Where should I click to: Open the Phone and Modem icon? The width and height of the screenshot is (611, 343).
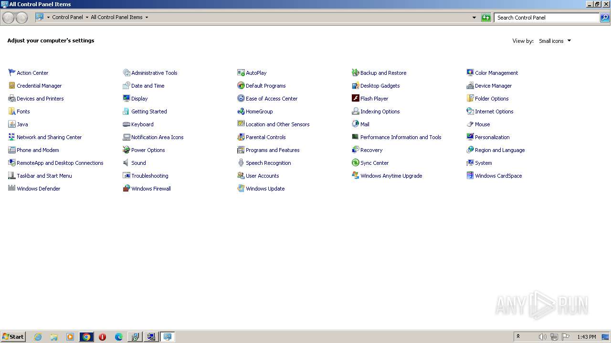[x=12, y=150]
